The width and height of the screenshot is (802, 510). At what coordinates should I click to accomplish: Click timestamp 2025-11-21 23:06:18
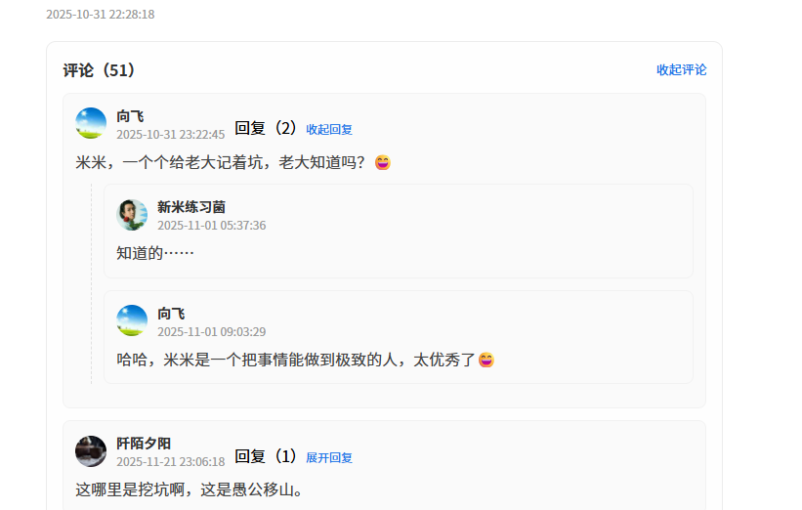point(170,462)
